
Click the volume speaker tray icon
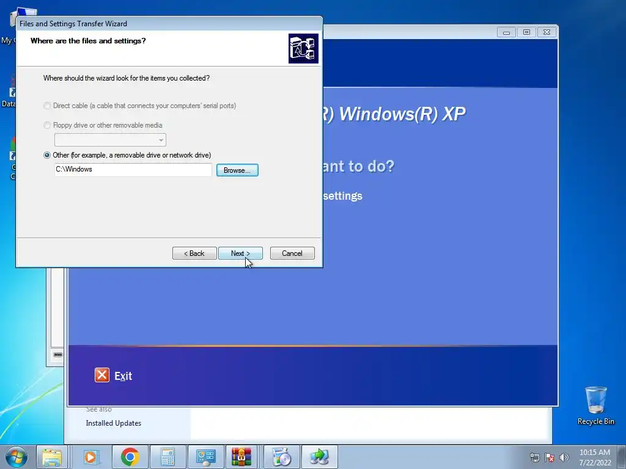pyautogui.click(x=564, y=457)
